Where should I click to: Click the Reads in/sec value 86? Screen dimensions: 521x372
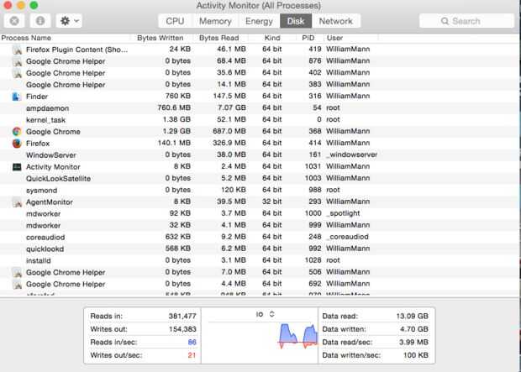[x=192, y=342]
